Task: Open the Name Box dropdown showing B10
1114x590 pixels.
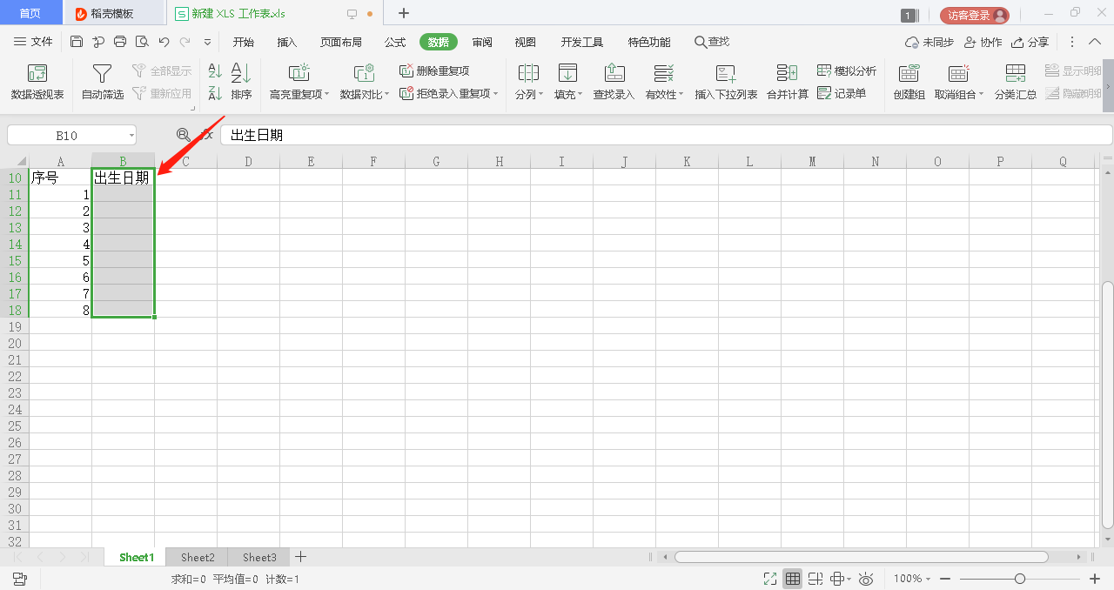Action: (x=131, y=135)
